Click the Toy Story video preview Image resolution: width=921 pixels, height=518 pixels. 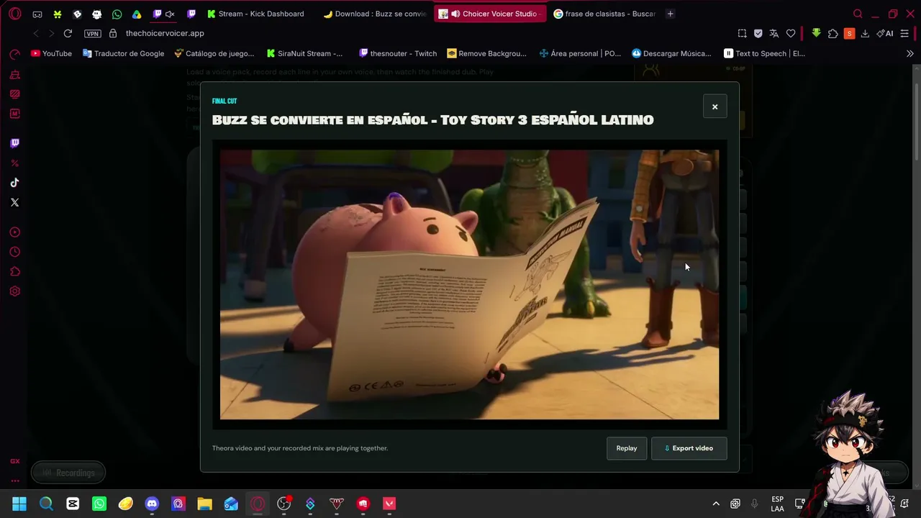[x=469, y=284]
